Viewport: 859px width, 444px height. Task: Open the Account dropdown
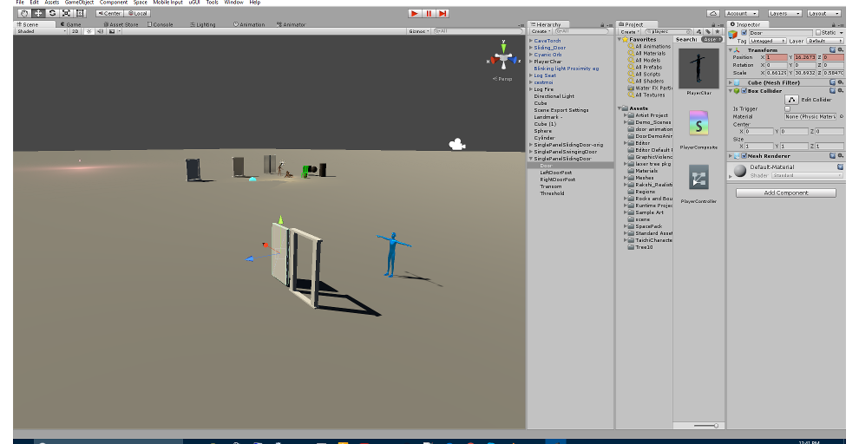point(741,13)
